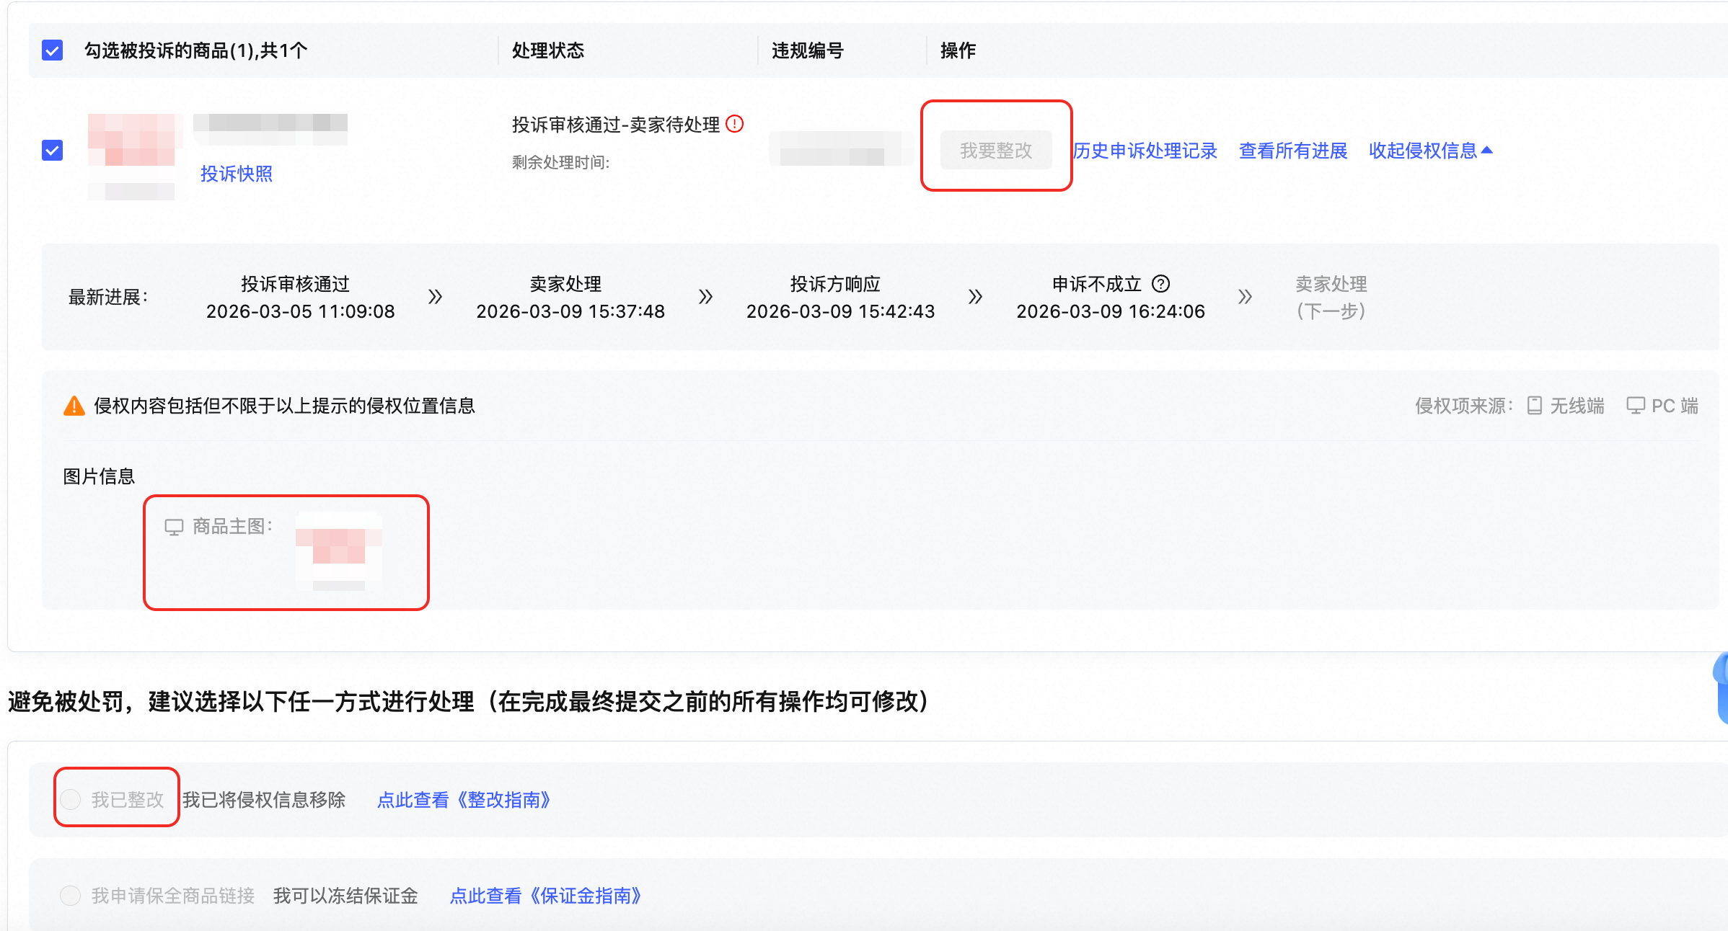This screenshot has height=931, width=1728.
Task: Click the arrow chevron after 投诉审核通过
Action: (x=435, y=296)
